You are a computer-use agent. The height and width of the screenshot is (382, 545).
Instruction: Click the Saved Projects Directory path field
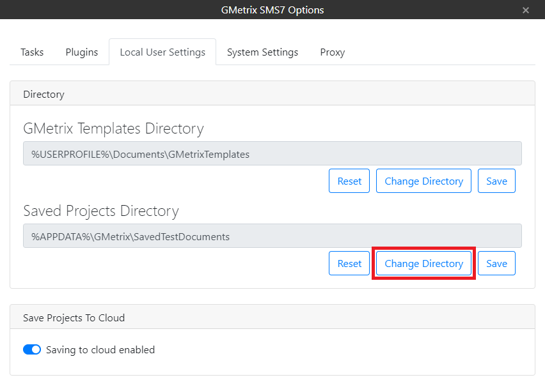[272, 236]
